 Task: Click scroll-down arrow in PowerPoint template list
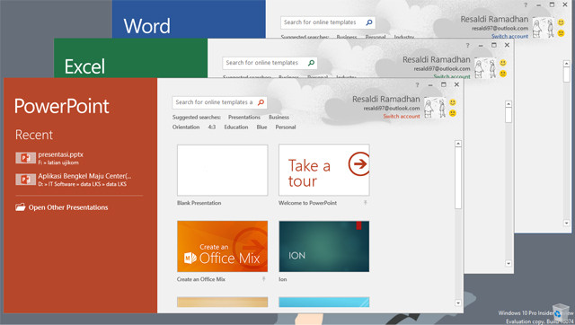point(458,303)
